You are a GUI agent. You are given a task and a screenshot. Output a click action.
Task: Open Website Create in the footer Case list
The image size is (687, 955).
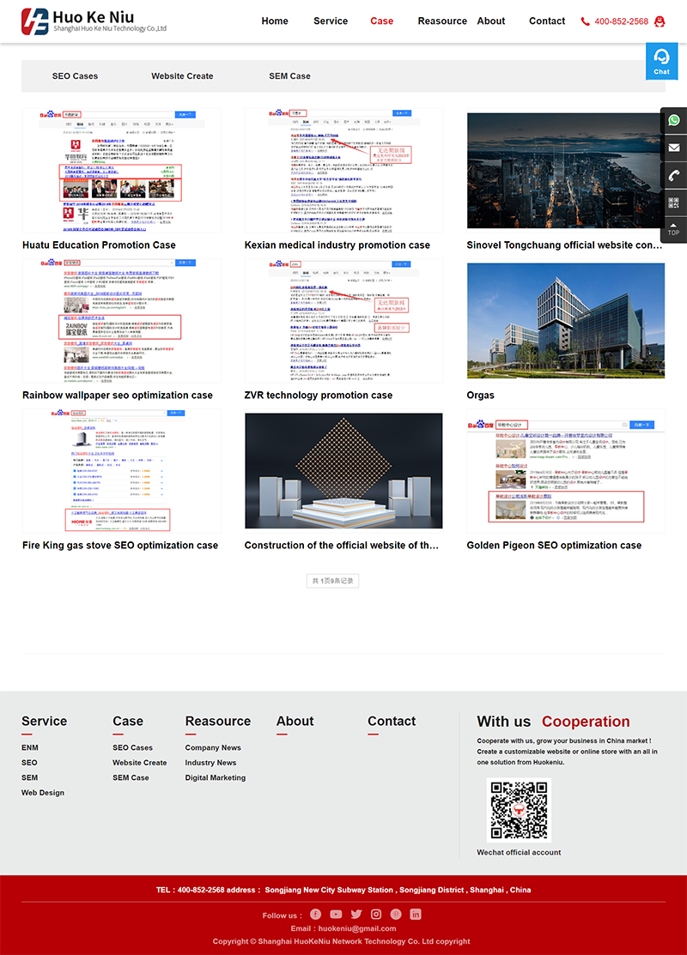point(140,763)
